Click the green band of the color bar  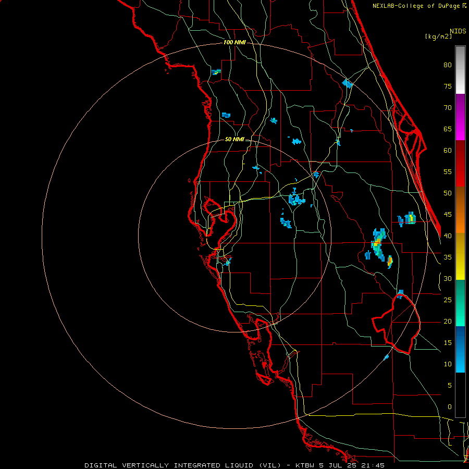point(460,303)
